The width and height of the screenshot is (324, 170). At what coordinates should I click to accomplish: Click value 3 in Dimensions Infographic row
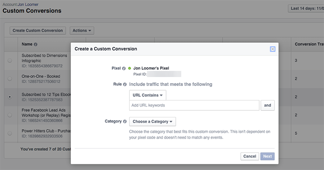pyautogui.click(x=296, y=61)
